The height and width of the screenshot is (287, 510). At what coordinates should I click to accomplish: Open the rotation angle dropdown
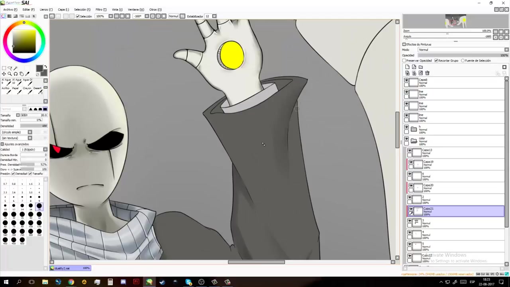point(147,16)
